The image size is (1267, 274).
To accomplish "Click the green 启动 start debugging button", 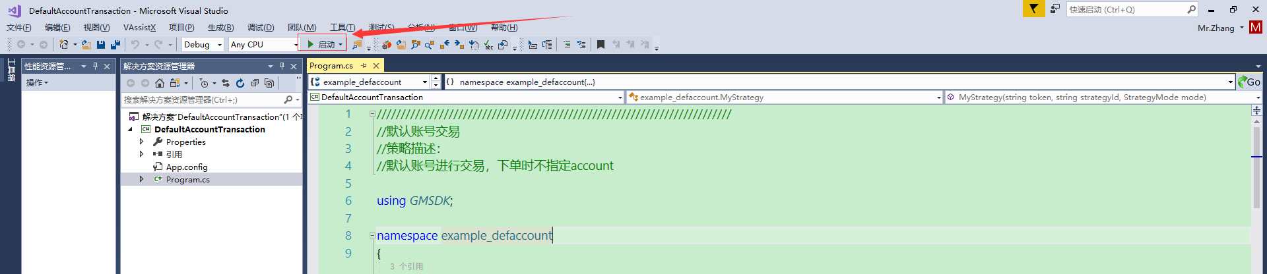I will point(322,45).
